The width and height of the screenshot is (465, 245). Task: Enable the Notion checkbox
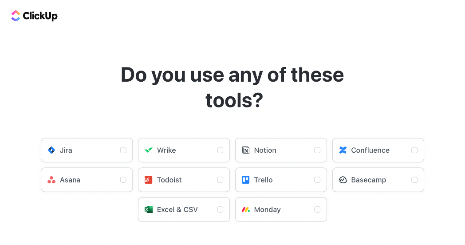pyautogui.click(x=317, y=150)
